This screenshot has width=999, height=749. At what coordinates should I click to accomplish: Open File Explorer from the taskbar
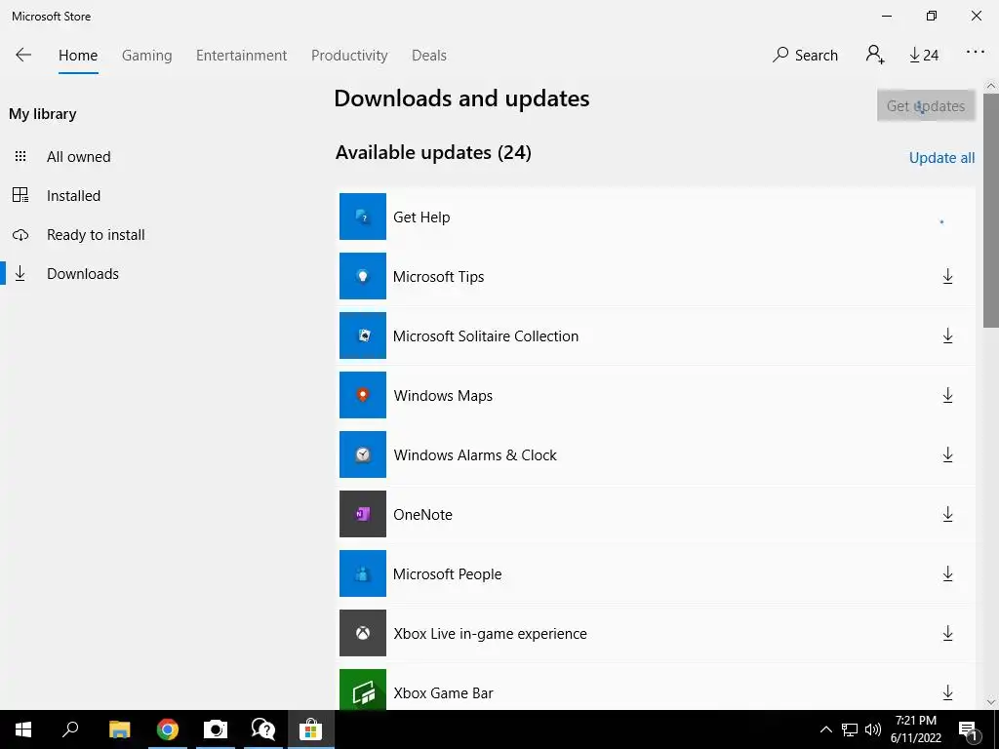[119, 729]
